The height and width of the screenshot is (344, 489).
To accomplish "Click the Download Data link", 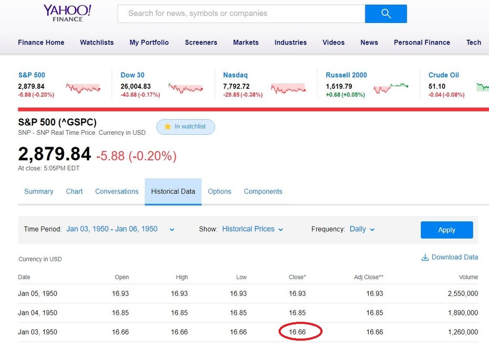I will [x=449, y=257].
